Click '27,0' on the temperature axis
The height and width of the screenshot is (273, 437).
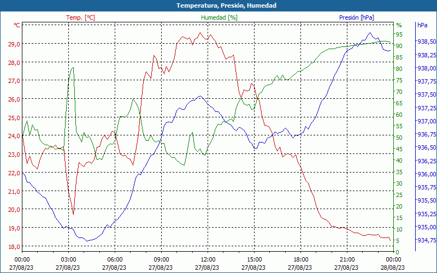point(14,81)
